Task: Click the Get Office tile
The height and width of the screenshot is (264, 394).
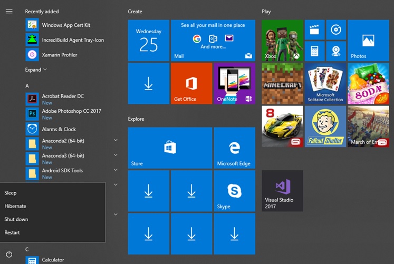Action: 191,83
